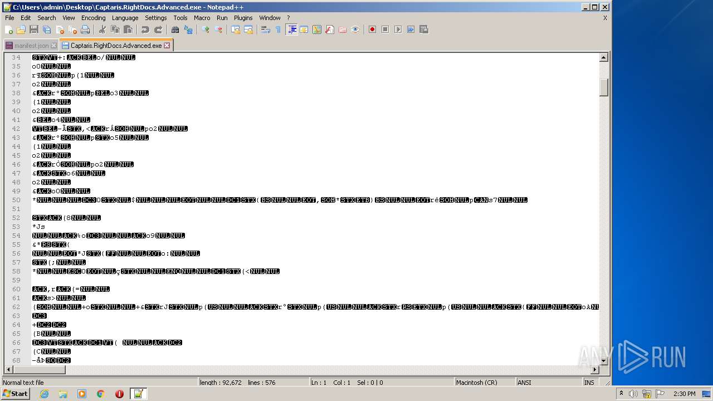Launch Internet Explorer from taskbar
The image size is (713, 401).
44,394
